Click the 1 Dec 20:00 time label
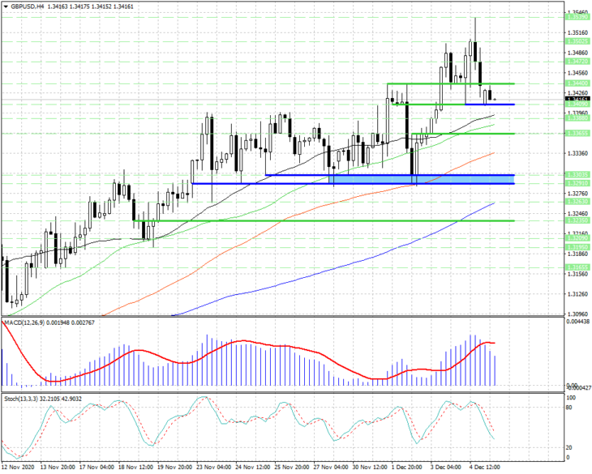This screenshot has width=592, height=474. pyautogui.click(x=407, y=468)
